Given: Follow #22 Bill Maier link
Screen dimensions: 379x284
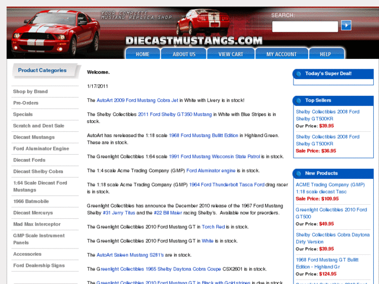Looking at the screenshot, I should (168, 213).
